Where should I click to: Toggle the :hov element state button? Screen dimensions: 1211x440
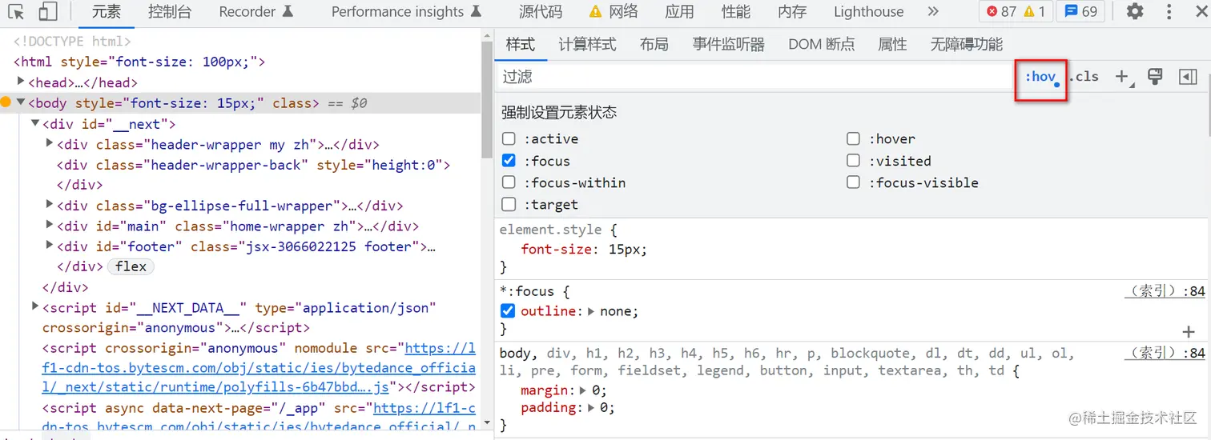1040,77
